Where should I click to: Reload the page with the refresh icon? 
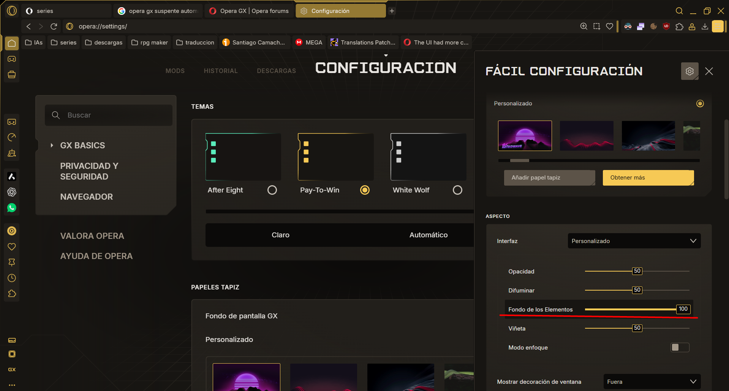(54, 26)
